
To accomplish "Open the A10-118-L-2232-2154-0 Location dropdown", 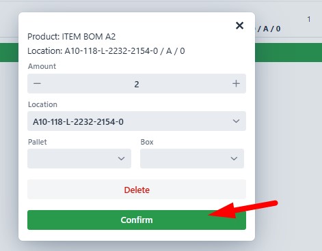I will click(137, 121).
